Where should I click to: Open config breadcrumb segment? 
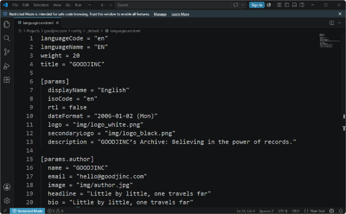pos(76,31)
